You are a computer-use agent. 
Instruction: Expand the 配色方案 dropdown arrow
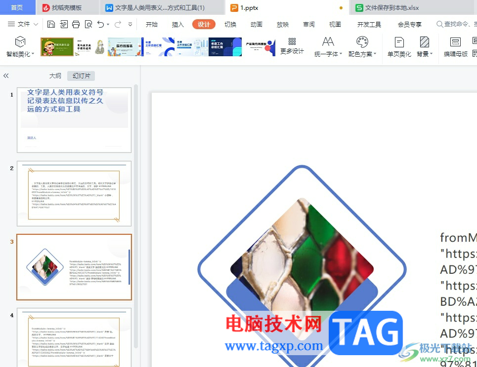(375, 54)
